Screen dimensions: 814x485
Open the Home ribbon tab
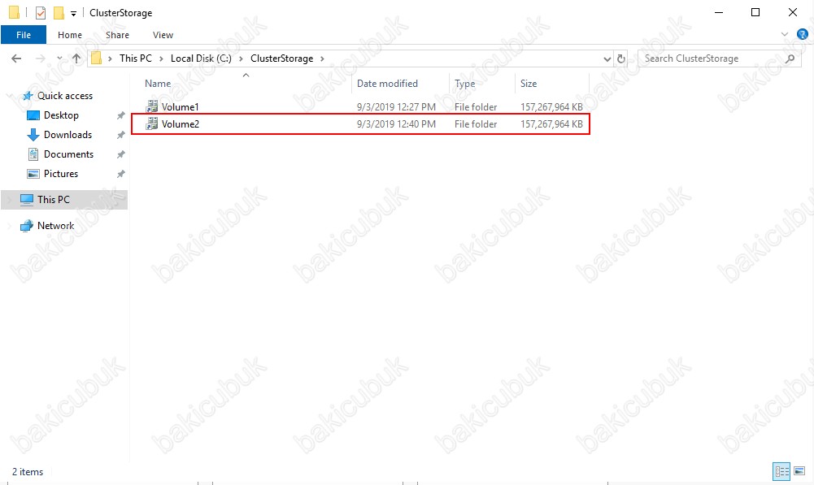point(70,35)
